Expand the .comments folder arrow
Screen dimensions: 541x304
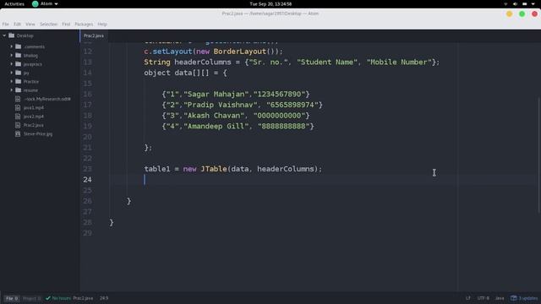pos(11,46)
